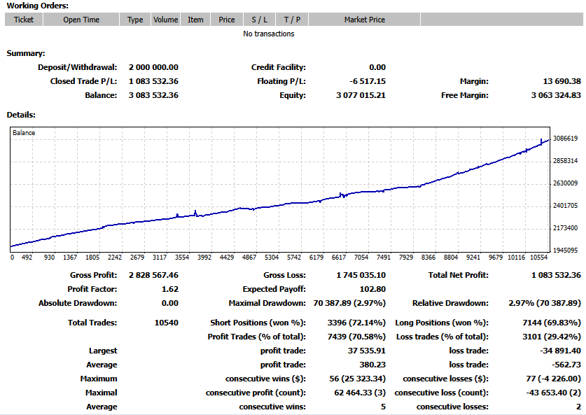Select the Item column header
Viewport: 586px width, 415px height.
pyautogui.click(x=195, y=20)
